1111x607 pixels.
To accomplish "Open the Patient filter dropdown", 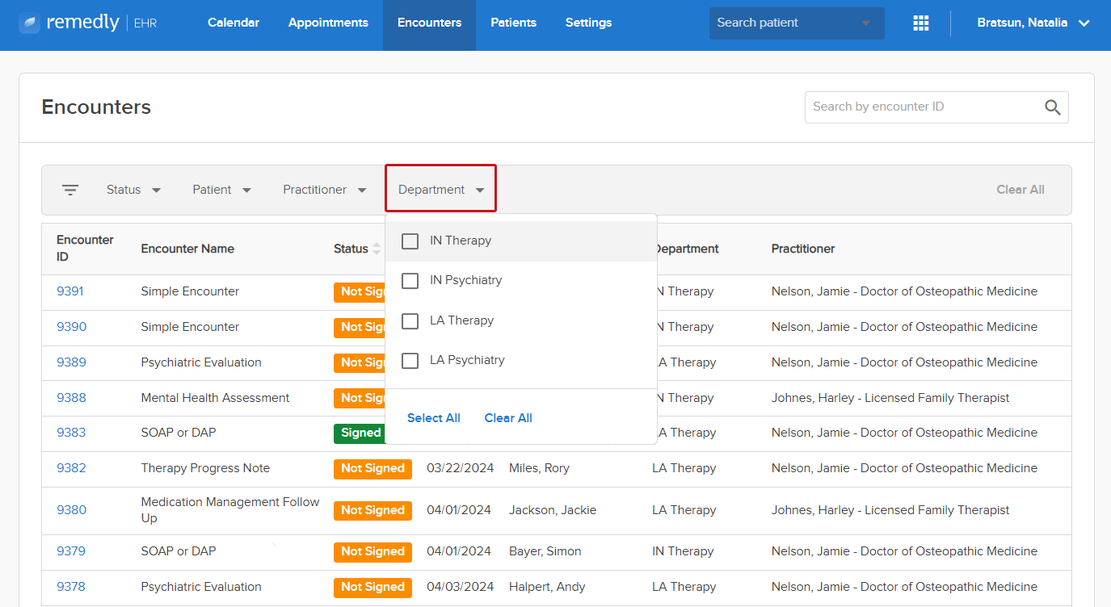I will 221,190.
